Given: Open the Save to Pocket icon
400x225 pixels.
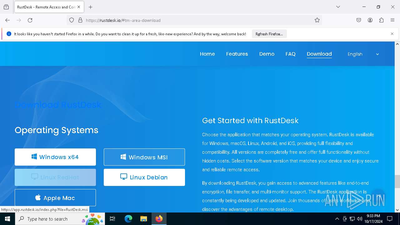Looking at the screenshot, I should click(359, 20).
